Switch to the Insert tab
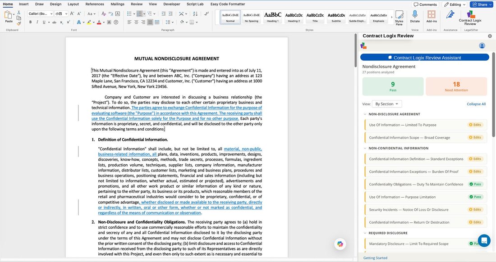 pyautogui.click(x=24, y=4)
